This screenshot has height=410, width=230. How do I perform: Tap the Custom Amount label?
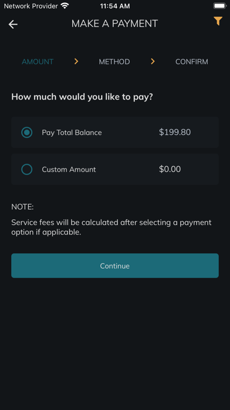[x=69, y=170]
